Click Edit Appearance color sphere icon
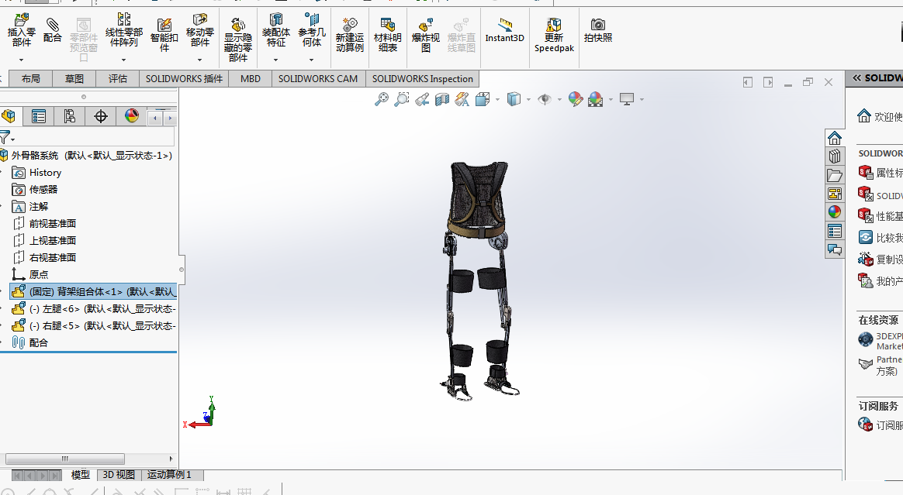 point(576,99)
